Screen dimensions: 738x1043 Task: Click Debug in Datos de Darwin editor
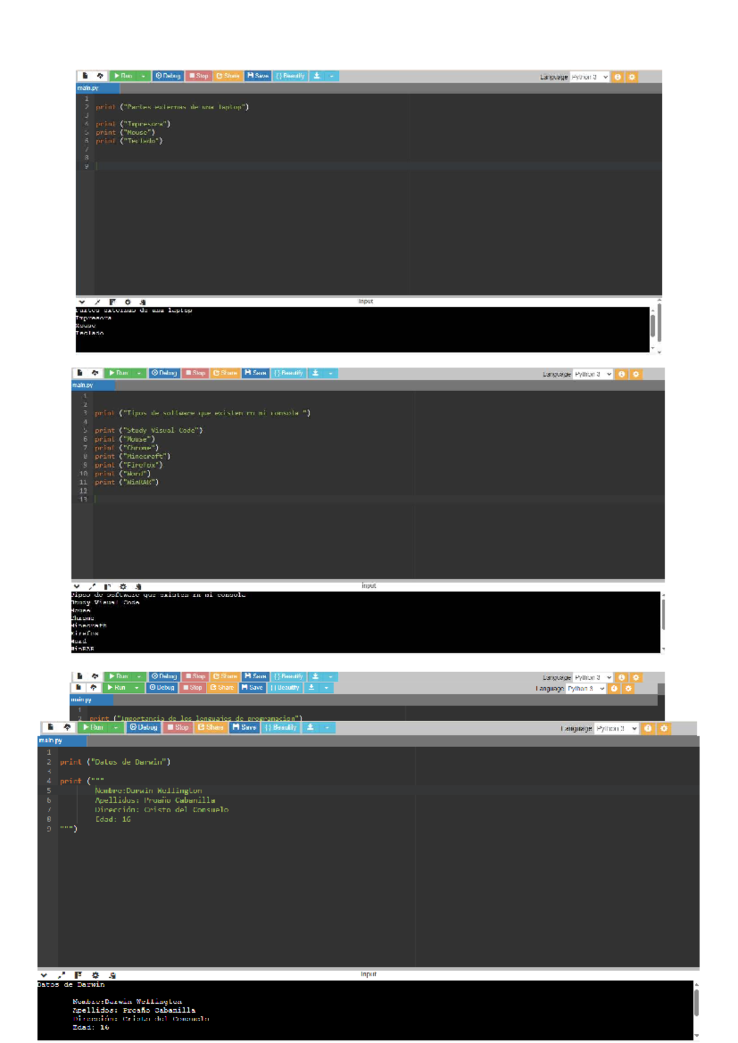pos(143,727)
